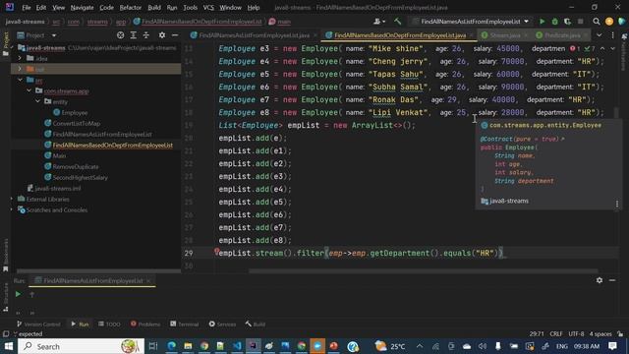
Task: Go to previous highlighted error arrow
Action: pos(602,48)
